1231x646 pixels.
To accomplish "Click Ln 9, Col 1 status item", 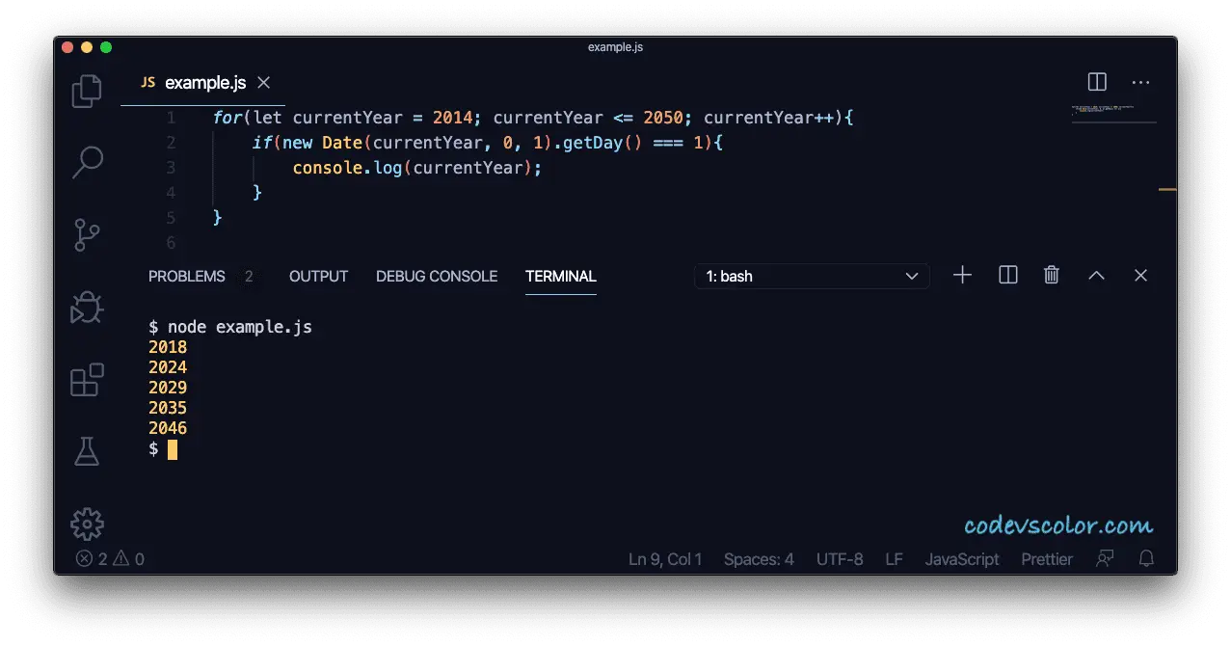I will [665, 559].
